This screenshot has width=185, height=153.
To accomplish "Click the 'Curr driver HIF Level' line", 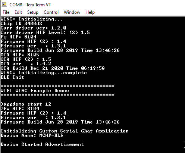I will pos(45,32).
